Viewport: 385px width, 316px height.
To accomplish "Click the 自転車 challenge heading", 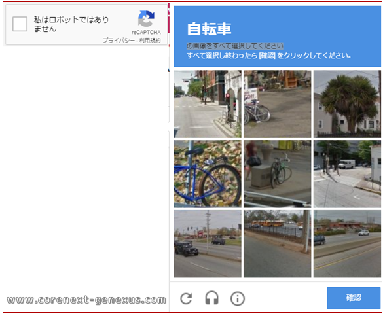I will click(x=210, y=29).
